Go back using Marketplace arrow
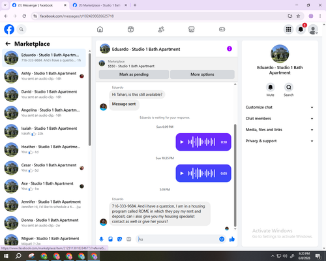This screenshot has width=326, height=261. click(8, 44)
